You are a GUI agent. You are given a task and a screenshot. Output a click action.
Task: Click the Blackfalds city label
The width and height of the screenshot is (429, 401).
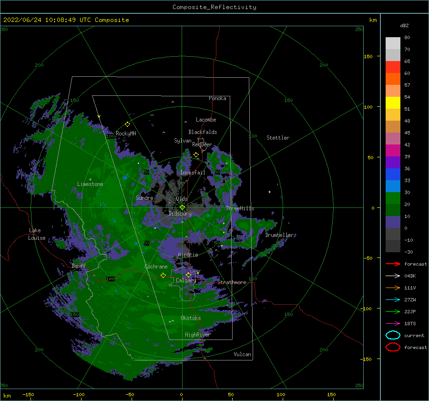(203, 132)
